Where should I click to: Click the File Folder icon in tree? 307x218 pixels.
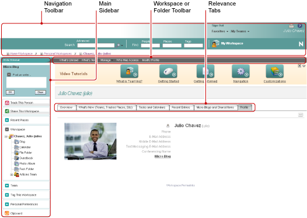17,153
